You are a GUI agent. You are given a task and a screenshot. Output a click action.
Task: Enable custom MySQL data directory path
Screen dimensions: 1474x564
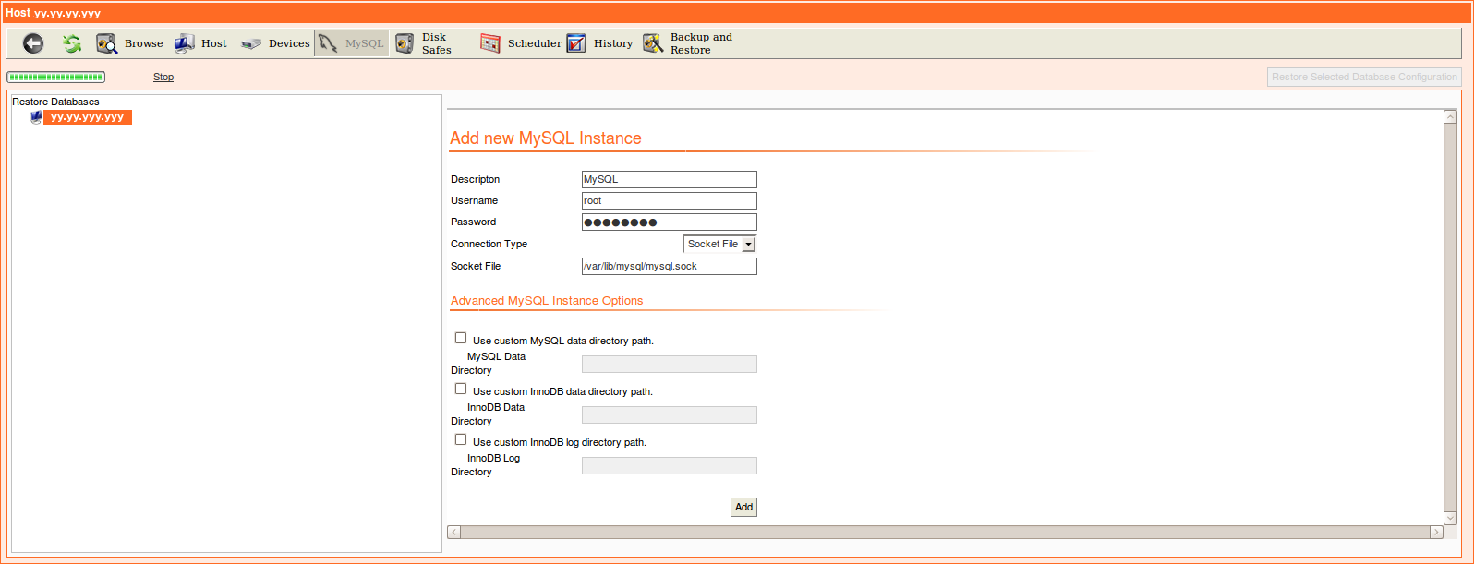tap(461, 339)
